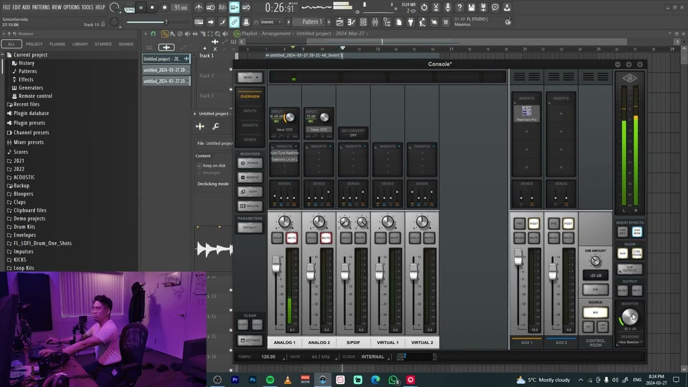
Task: Expand the Mixer presets folder
Action: (x=28, y=142)
